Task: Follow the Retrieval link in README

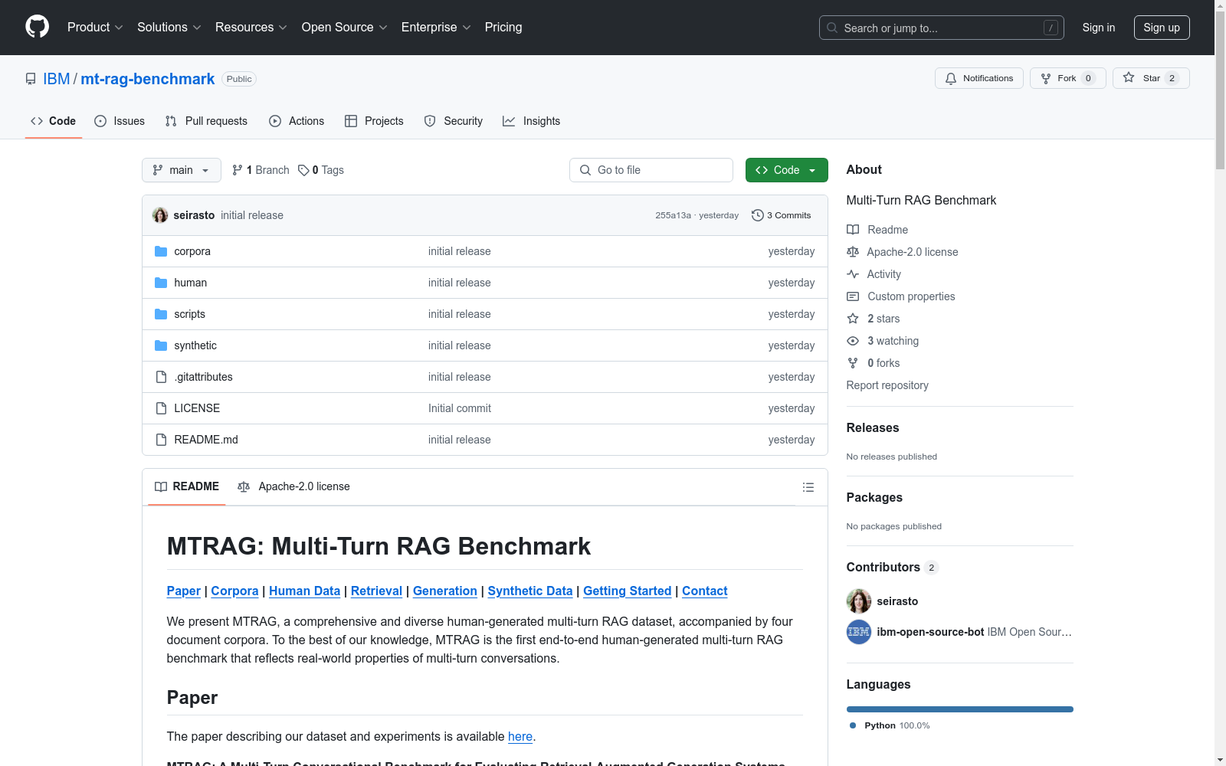Action: (376, 591)
